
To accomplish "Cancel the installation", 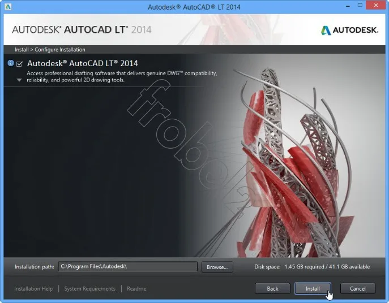I will coord(357,289).
